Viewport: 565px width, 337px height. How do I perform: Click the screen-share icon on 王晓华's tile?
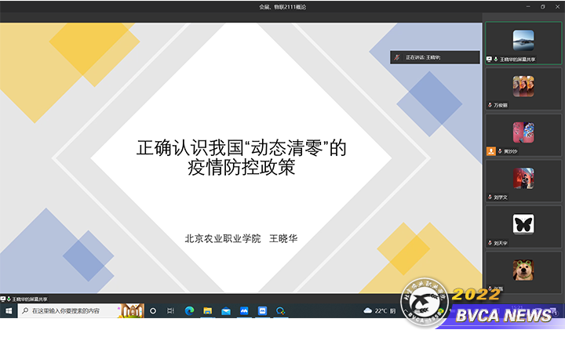(x=490, y=59)
